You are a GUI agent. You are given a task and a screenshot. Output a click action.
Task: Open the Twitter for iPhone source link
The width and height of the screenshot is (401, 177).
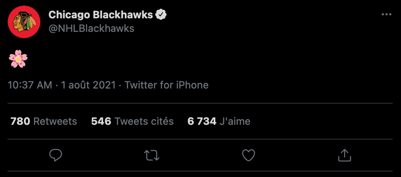click(166, 85)
